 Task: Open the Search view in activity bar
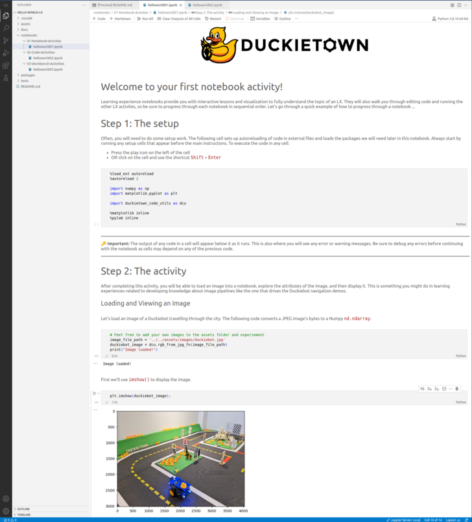(x=6, y=28)
